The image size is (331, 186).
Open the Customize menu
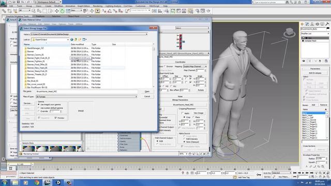pos(140,6)
